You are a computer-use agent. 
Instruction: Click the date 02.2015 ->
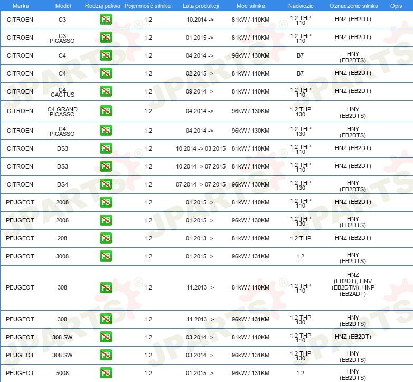coord(200,73)
